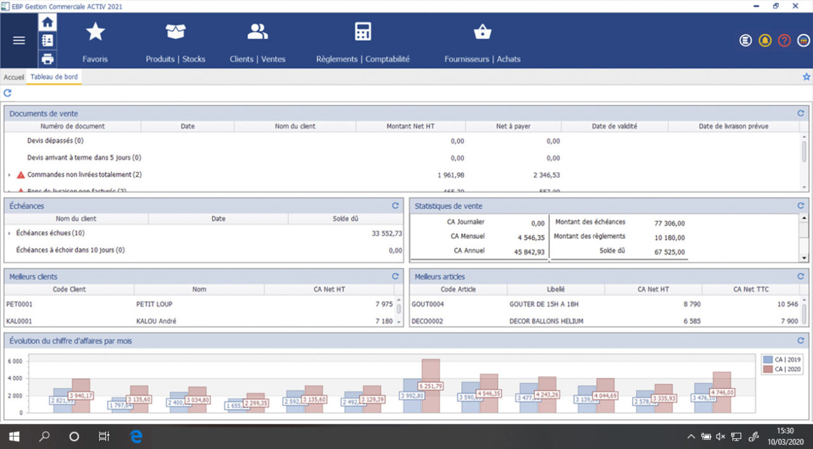
Task: Select the Tableau de bord tab
Action: pyautogui.click(x=54, y=76)
